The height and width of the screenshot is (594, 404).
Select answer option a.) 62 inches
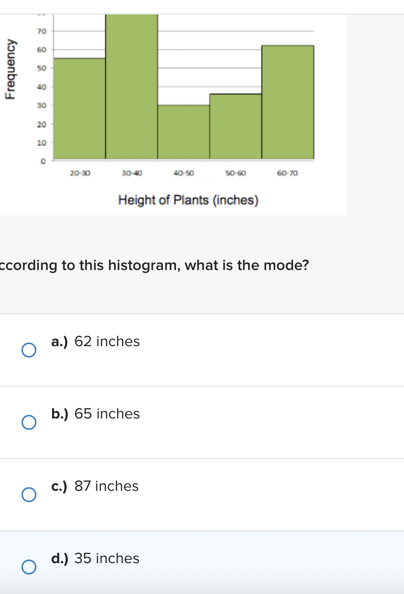click(x=28, y=350)
